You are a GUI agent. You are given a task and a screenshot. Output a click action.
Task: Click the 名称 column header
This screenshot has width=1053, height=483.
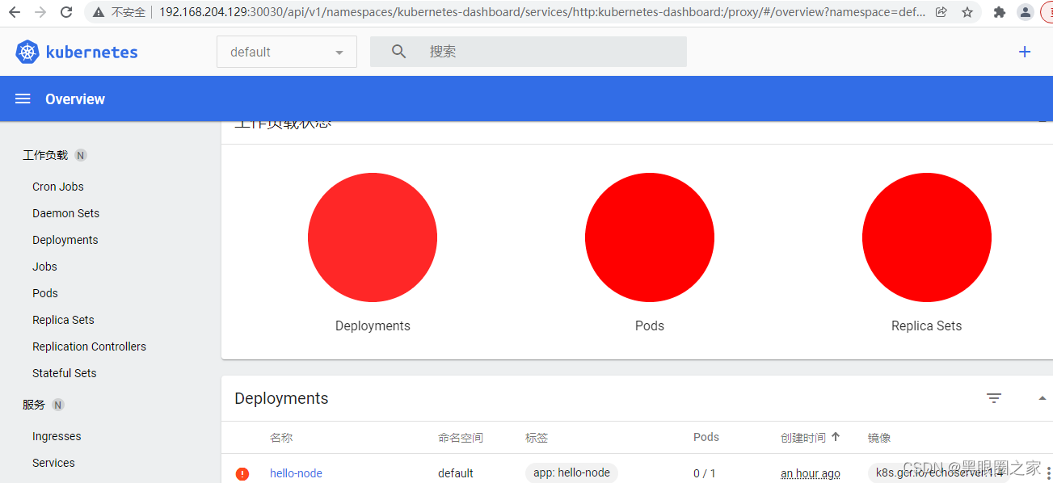(x=281, y=438)
